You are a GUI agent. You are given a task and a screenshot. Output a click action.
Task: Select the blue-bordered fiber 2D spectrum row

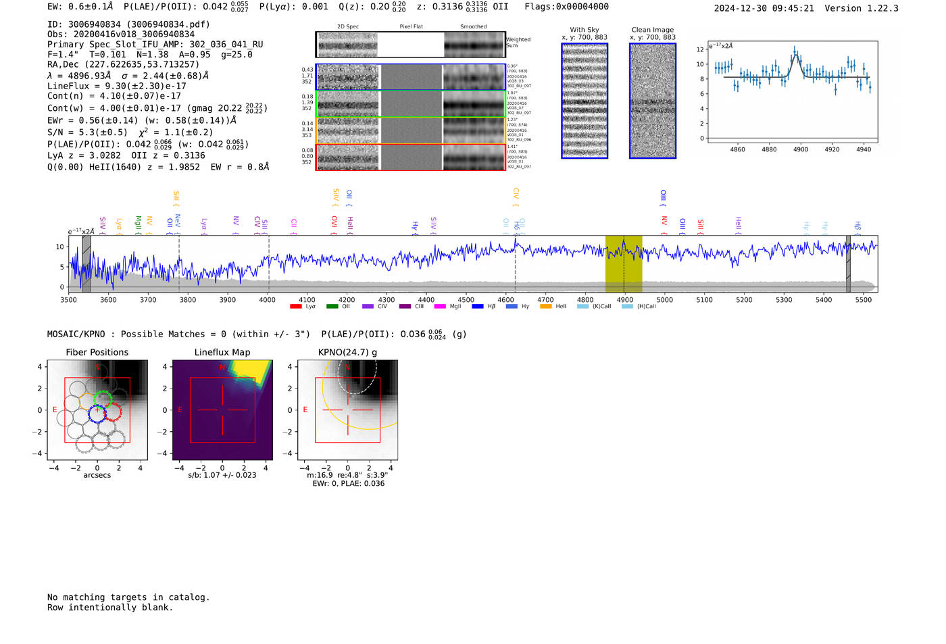[x=410, y=77]
